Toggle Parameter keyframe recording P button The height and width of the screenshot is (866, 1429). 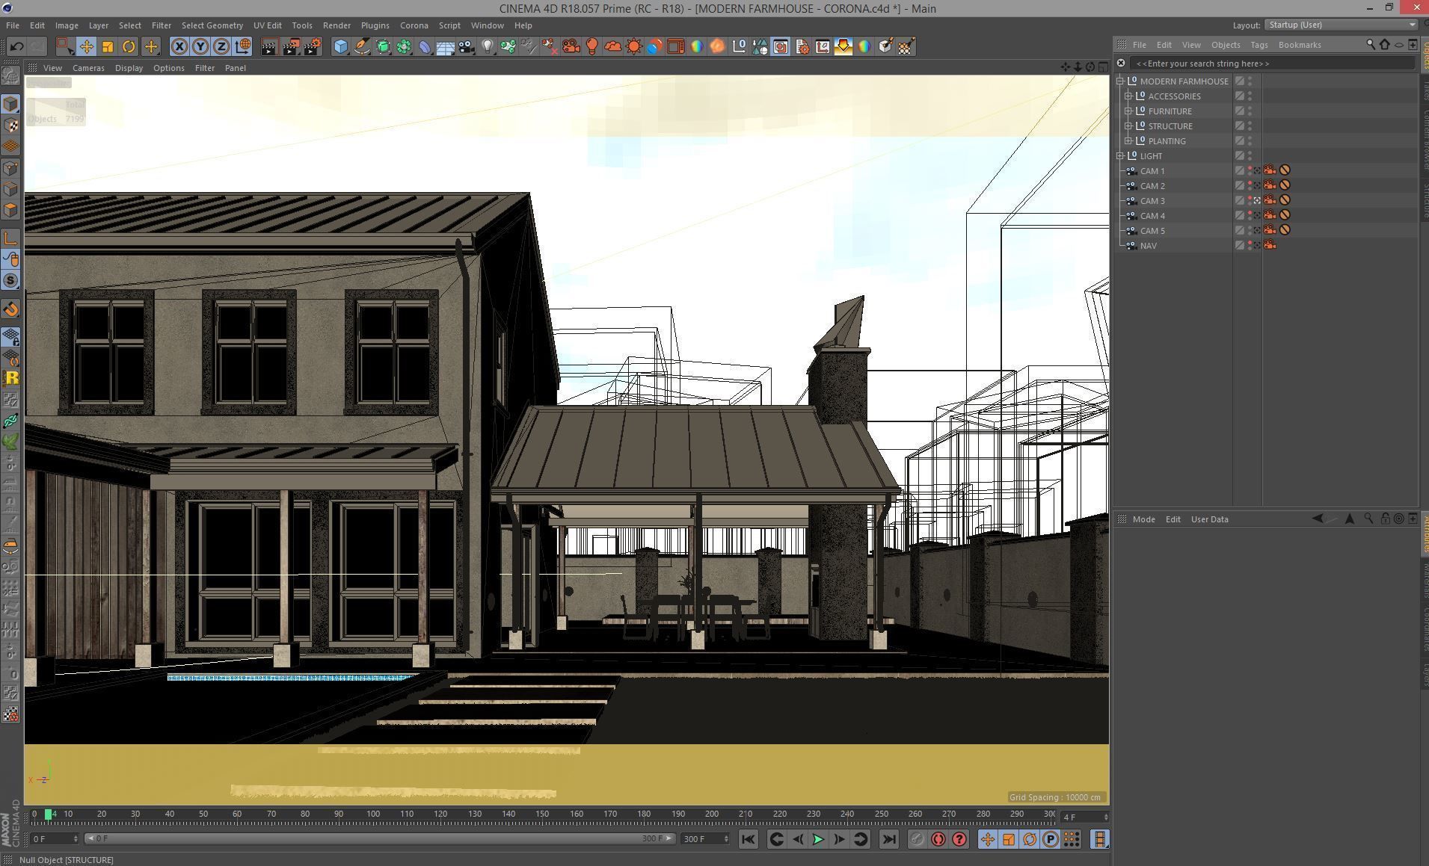point(1051,839)
